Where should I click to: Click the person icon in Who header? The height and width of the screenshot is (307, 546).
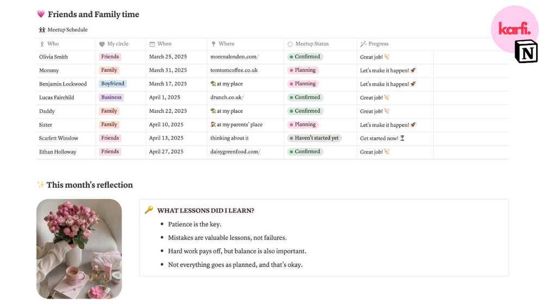42,44
